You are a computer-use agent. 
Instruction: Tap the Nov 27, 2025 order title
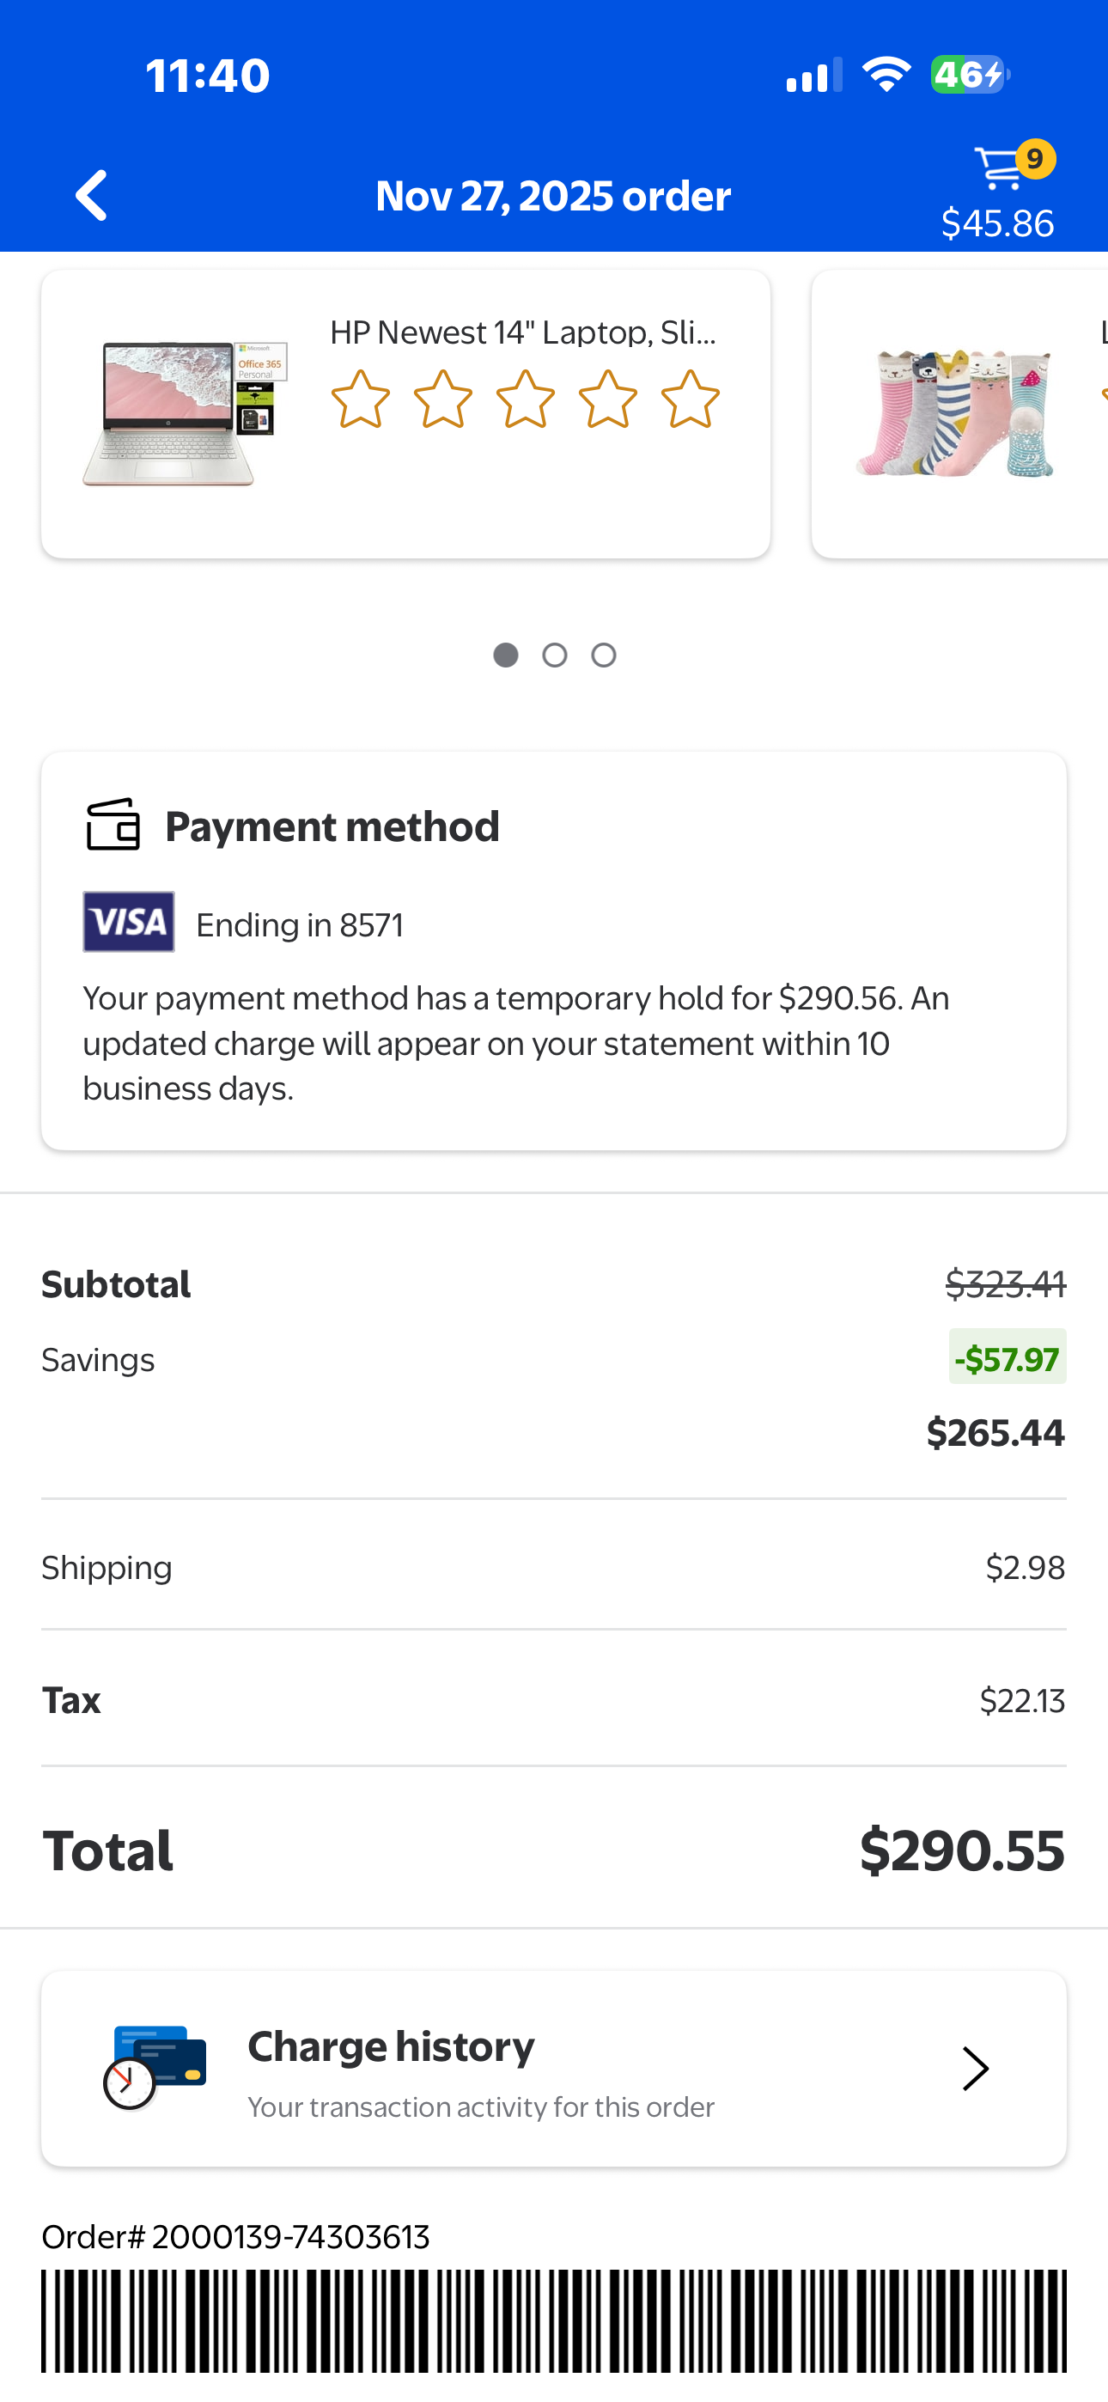tap(553, 196)
